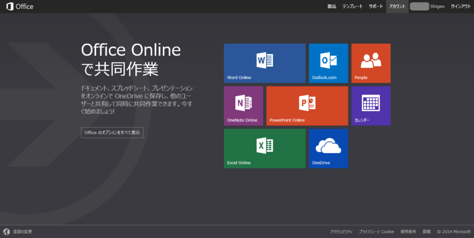Image resolution: width=474 pixels, height=238 pixels.
Task: Open the Word Online tile
Action: [264, 63]
